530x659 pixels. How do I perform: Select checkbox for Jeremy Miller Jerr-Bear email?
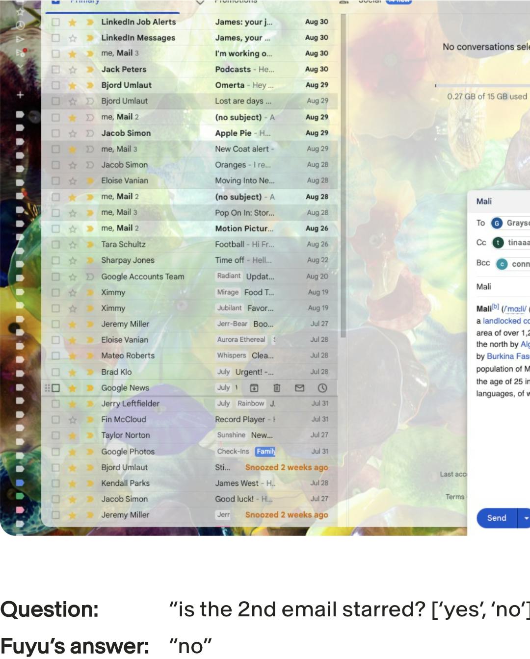(55, 324)
